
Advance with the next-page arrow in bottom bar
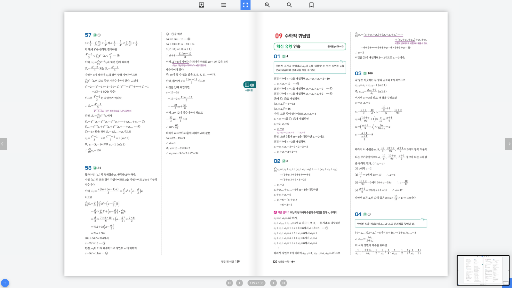(273, 283)
